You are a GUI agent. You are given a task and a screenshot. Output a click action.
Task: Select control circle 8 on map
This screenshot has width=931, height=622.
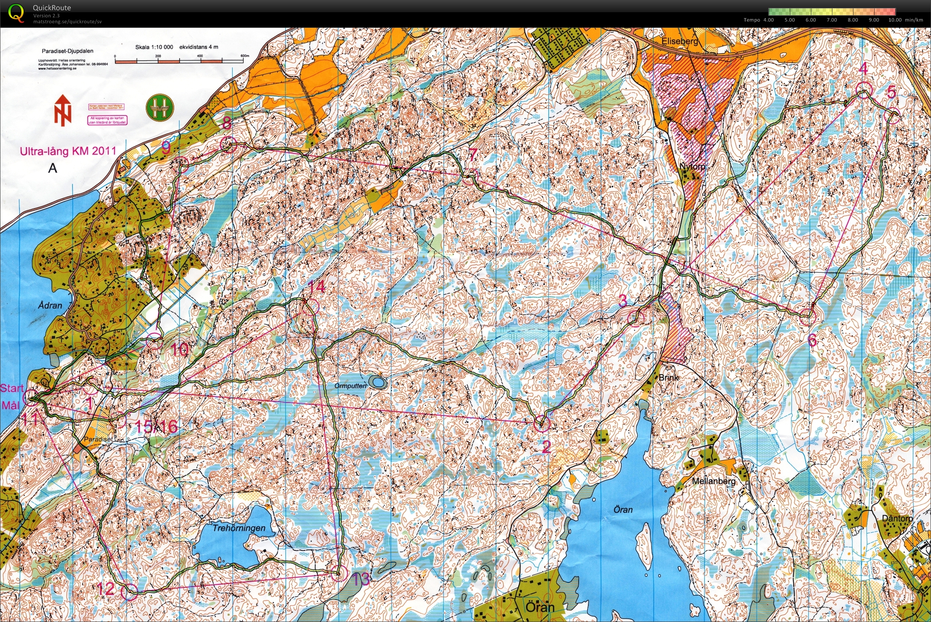[228, 145]
